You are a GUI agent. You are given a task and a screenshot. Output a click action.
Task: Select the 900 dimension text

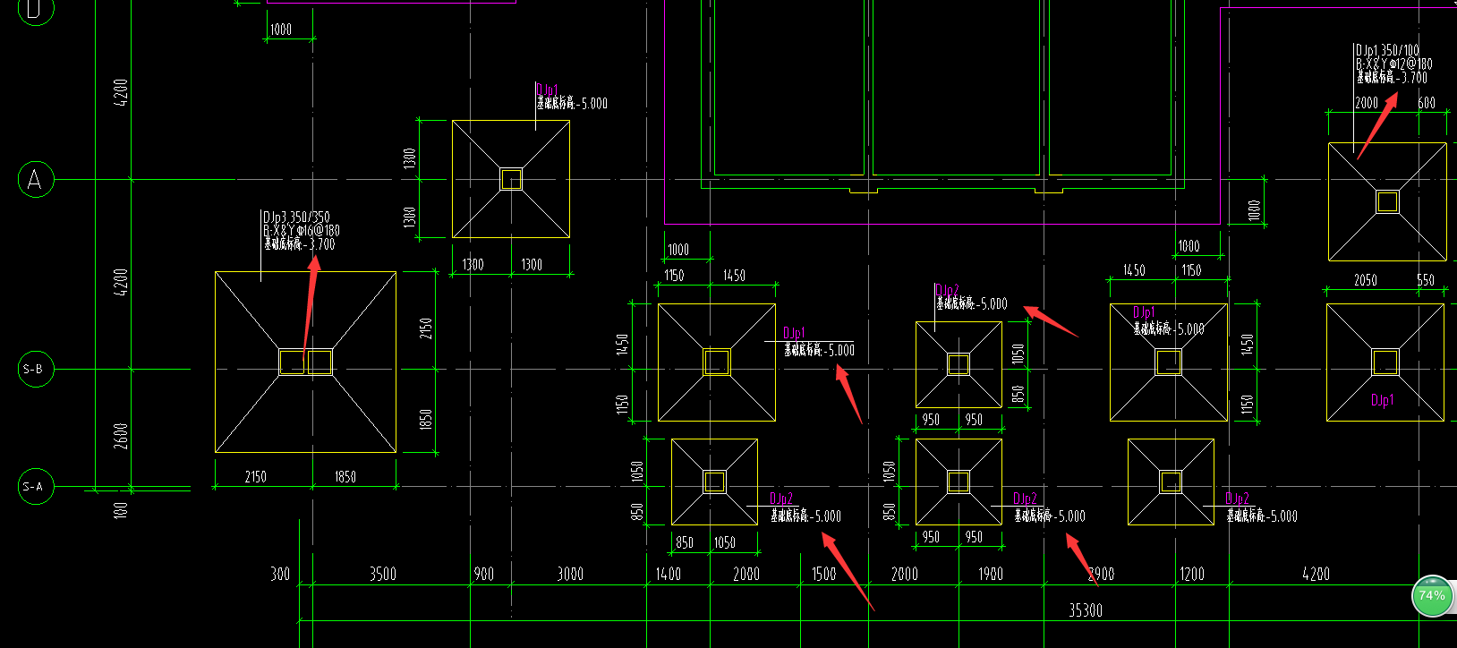tap(483, 574)
